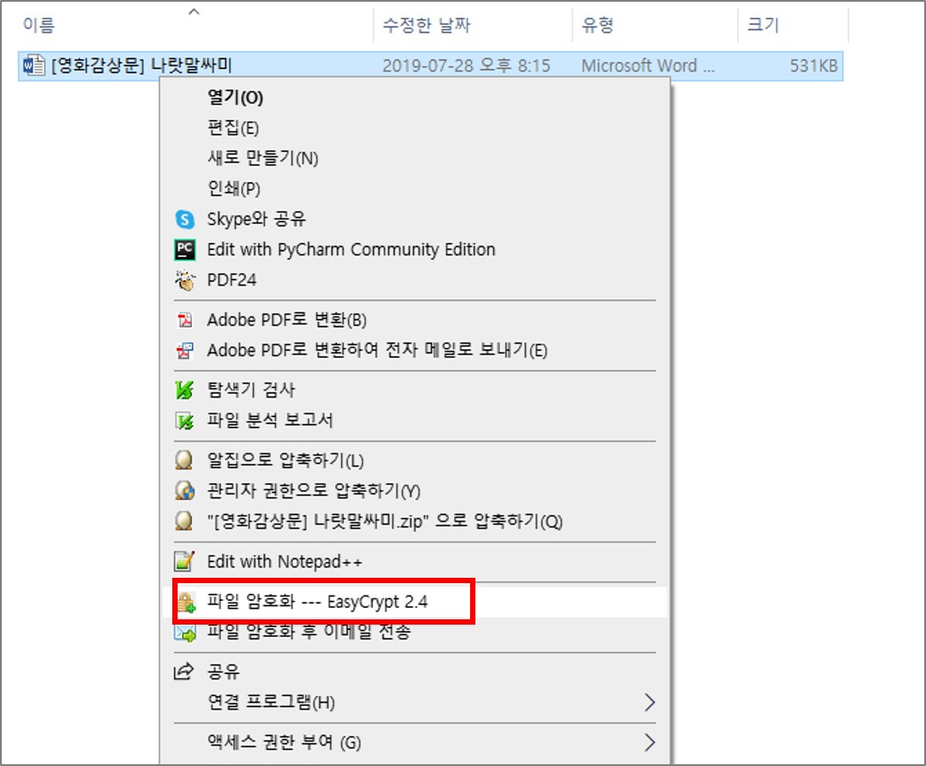Click the PDF24 sheep icon
The width and height of the screenshot is (926, 766).
pos(185,280)
